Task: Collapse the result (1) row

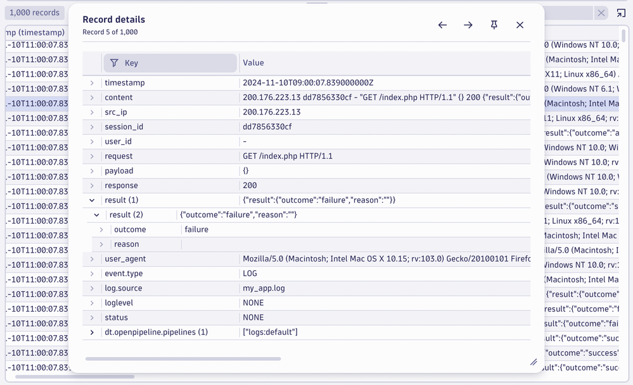Action: (x=92, y=200)
